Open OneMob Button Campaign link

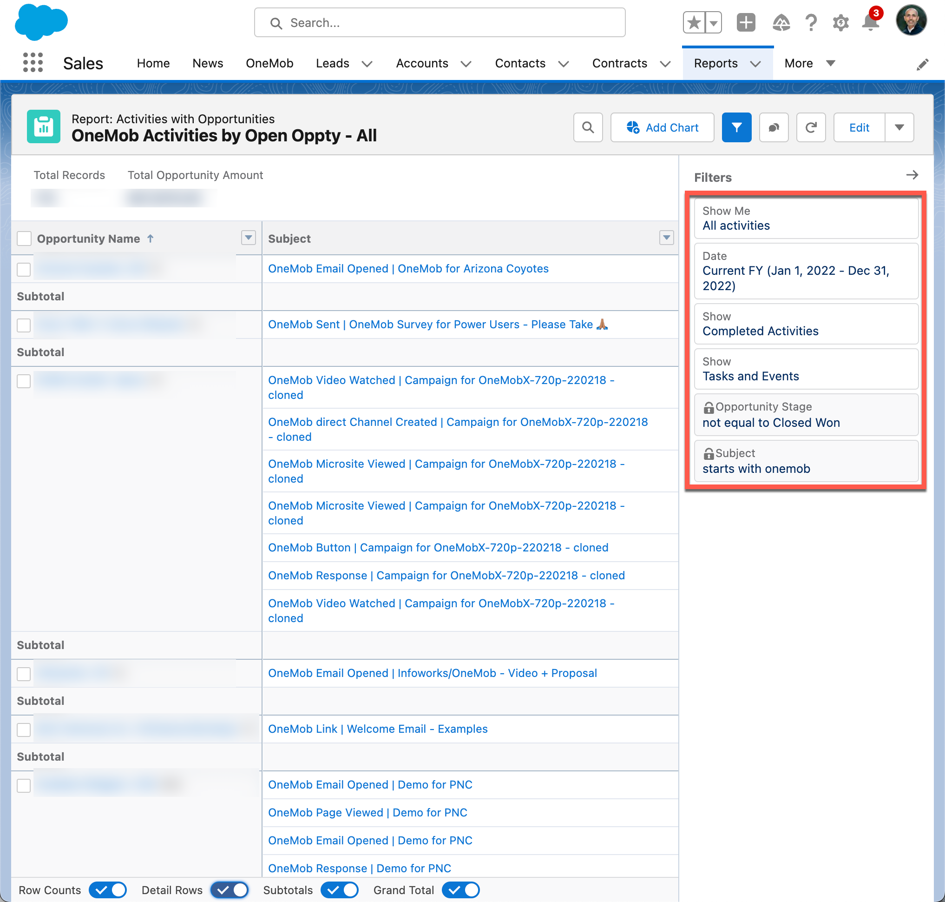(x=438, y=548)
